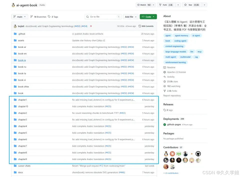Click the orange starburst contributor avatar

172,154
